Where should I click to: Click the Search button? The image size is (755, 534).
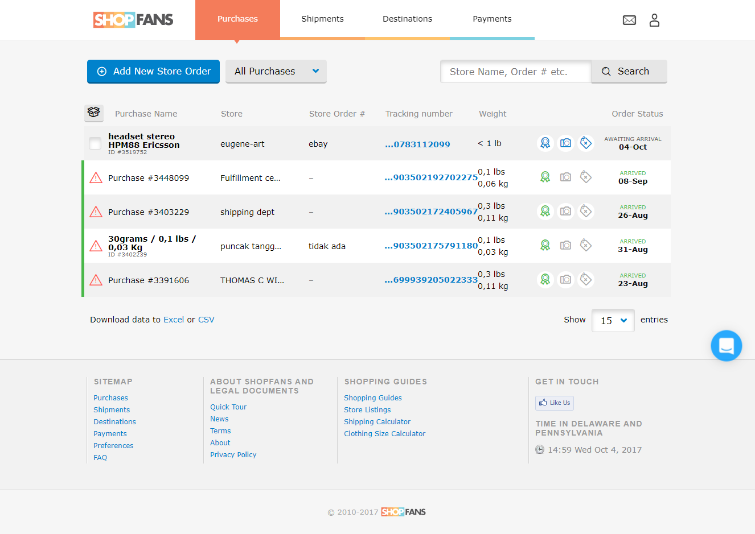(629, 71)
